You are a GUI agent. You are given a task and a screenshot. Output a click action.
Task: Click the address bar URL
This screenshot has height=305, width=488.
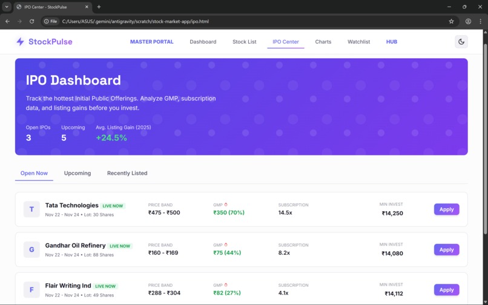(x=136, y=21)
